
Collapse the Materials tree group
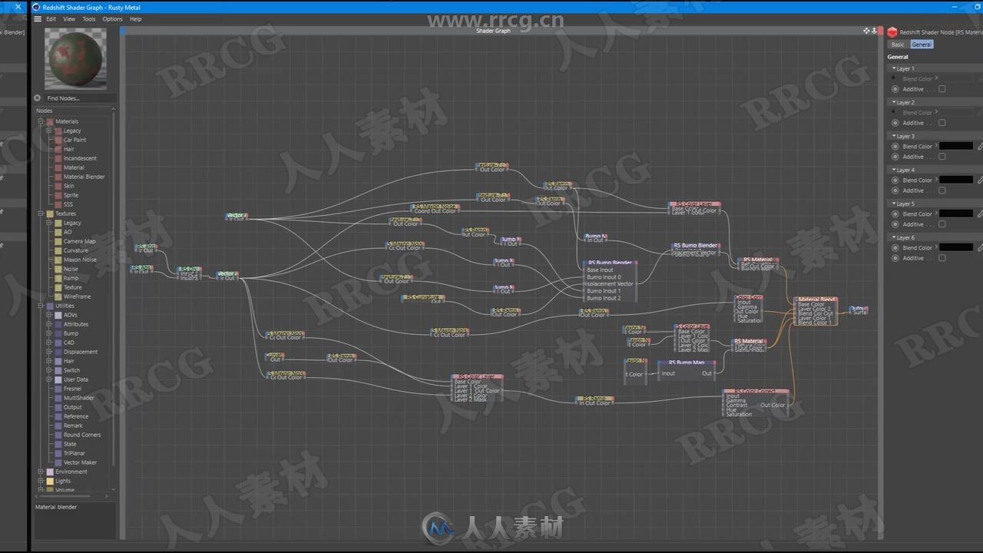coord(41,121)
